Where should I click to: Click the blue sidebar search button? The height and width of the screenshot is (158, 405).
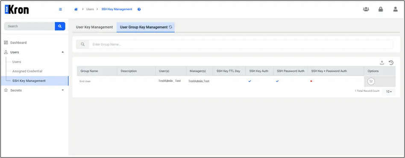tap(60, 26)
